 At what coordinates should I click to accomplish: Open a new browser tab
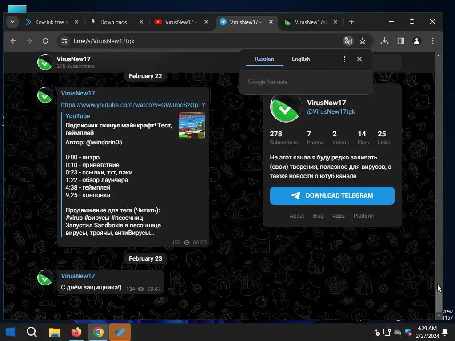point(351,22)
